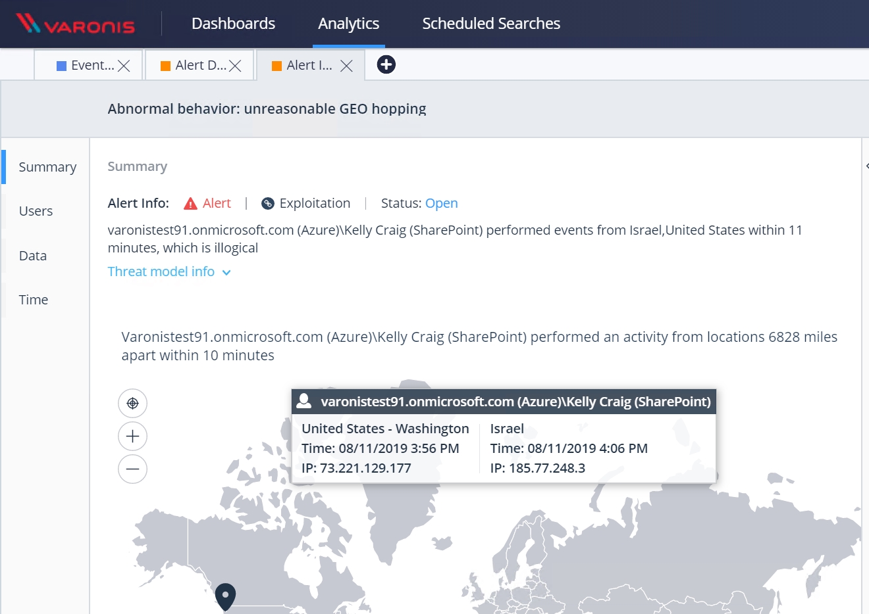Click the Exploitation category icon
This screenshot has width=869, height=614.
[x=267, y=204]
